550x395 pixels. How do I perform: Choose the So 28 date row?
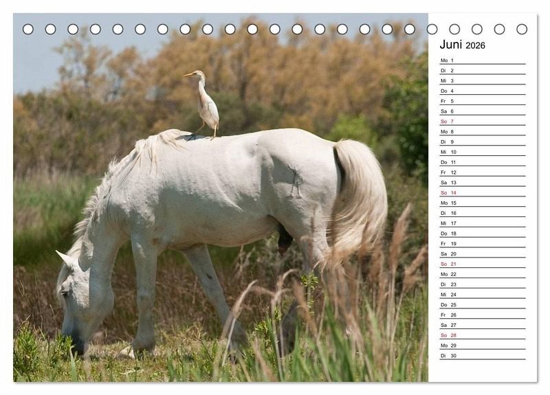pos(482,335)
